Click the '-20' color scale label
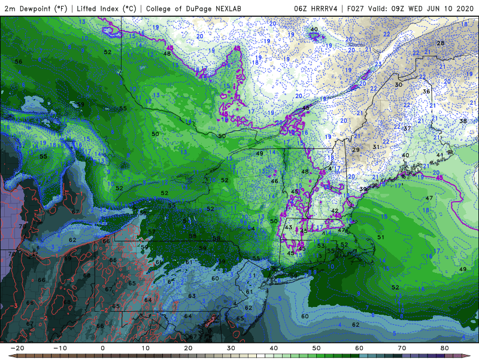 click(17, 348)
